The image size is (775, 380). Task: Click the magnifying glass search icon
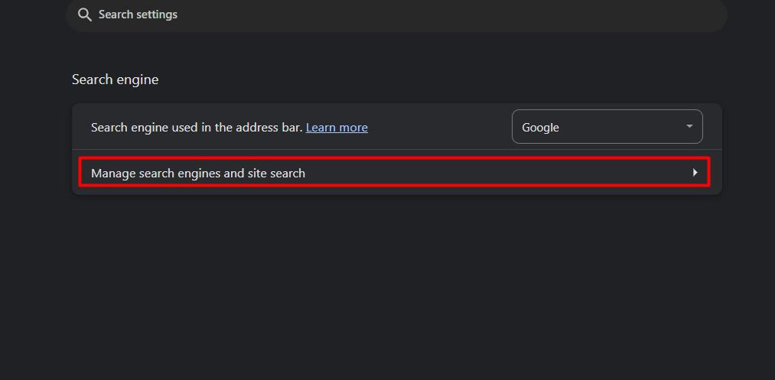[85, 15]
